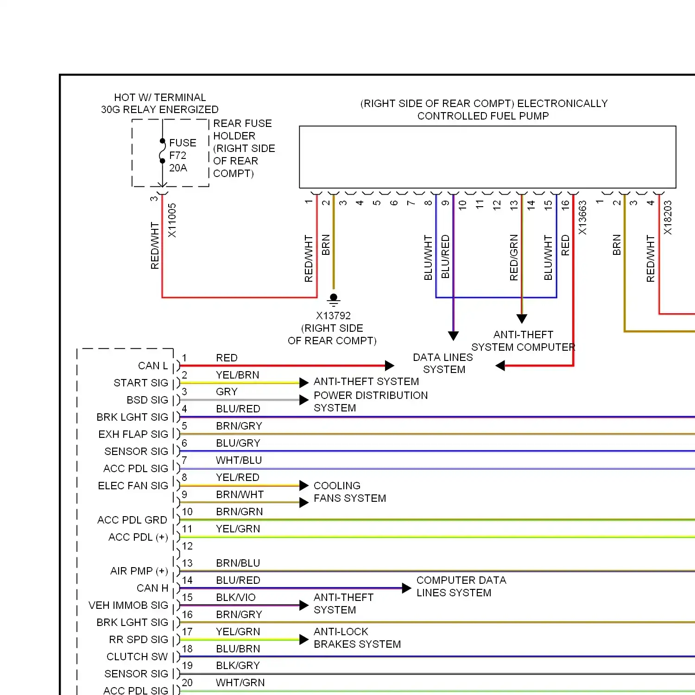Click the YEL/BRN wire color label
This screenshot has height=695, width=695.
coord(238,375)
